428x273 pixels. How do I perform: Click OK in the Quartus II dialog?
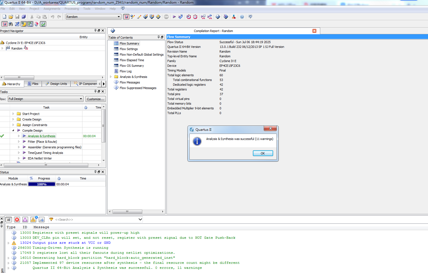click(x=263, y=153)
